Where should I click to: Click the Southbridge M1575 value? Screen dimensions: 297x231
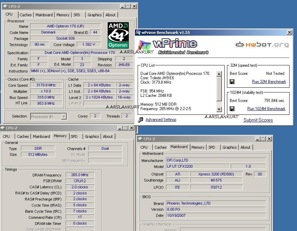coord(216,180)
